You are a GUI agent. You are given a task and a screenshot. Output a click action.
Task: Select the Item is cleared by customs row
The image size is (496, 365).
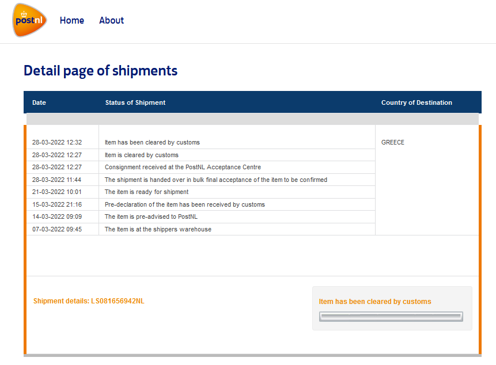[x=201, y=155]
